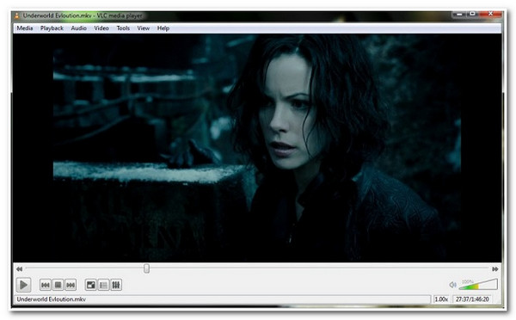Skip to previous media item
Image resolution: width=516 pixels, height=320 pixels.
(x=46, y=285)
